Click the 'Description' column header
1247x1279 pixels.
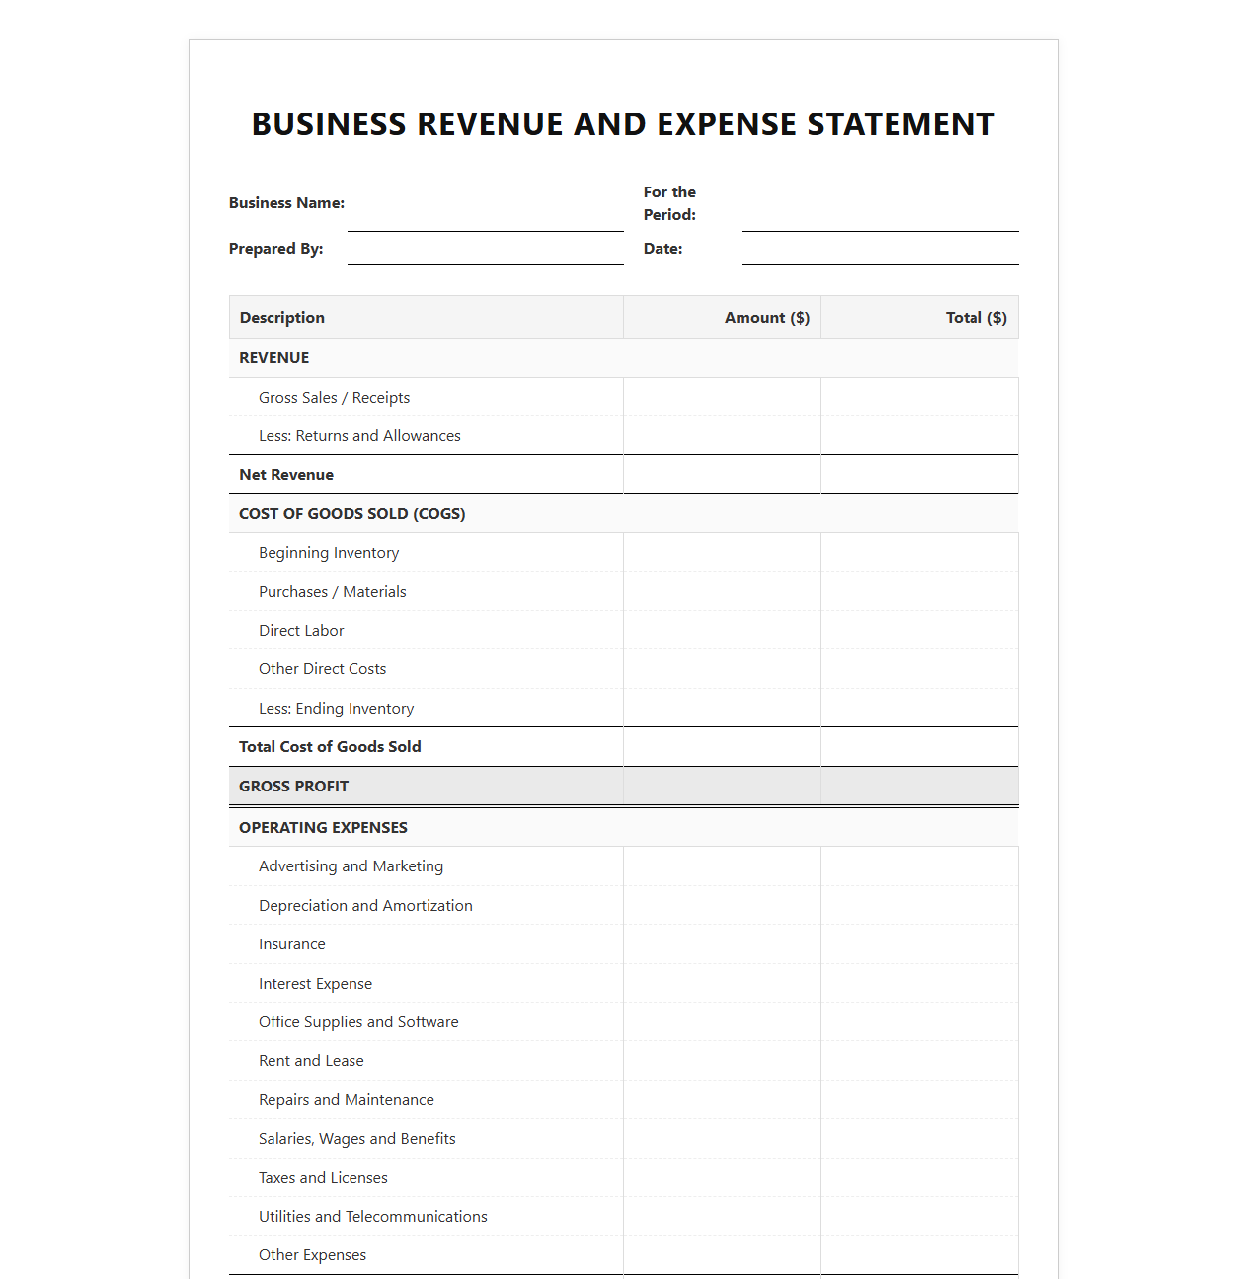point(426,318)
